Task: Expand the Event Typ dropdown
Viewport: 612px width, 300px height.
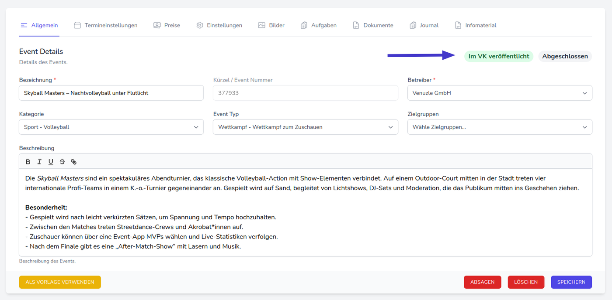Action: click(x=305, y=127)
